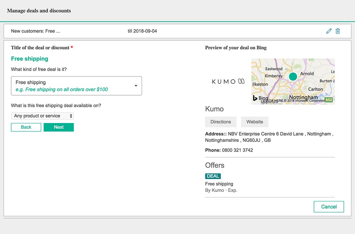
Task: Open the free deal type dropdown
Action: coord(76,86)
